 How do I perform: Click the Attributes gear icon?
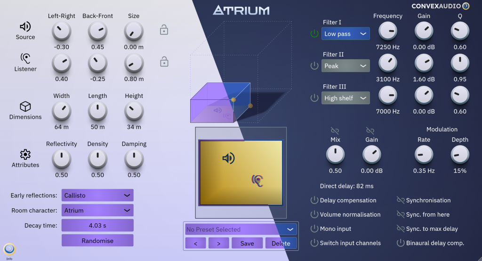[x=25, y=155]
